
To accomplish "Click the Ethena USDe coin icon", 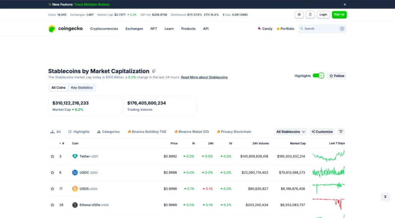I will coord(75,205).
